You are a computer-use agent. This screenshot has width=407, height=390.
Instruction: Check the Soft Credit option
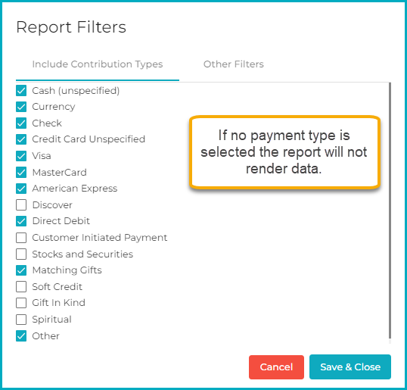click(x=21, y=286)
